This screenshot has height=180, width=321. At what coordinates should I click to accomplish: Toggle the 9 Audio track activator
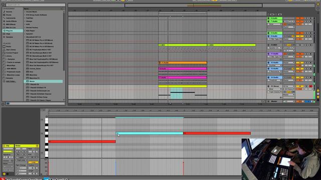click(x=300, y=36)
